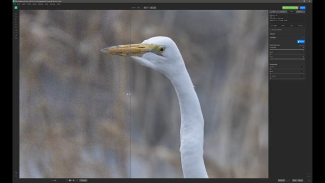Select the third tool icon in left toolbar
Screen dimensions: 325x183
point(16,24)
